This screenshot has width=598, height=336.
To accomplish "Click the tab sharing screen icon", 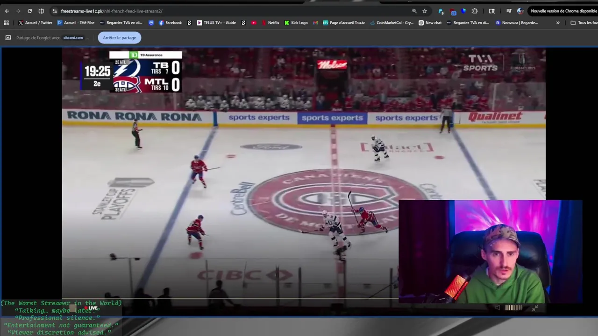I will pyautogui.click(x=8, y=38).
